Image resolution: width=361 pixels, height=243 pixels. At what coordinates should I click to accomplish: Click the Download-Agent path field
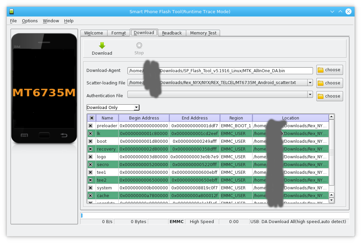220,71
